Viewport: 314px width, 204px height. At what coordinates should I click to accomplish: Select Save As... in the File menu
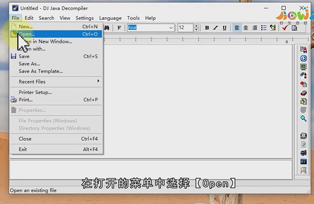click(56, 64)
